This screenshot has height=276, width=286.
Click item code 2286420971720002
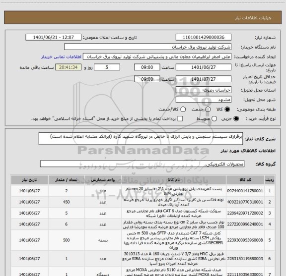click(x=245, y=213)
